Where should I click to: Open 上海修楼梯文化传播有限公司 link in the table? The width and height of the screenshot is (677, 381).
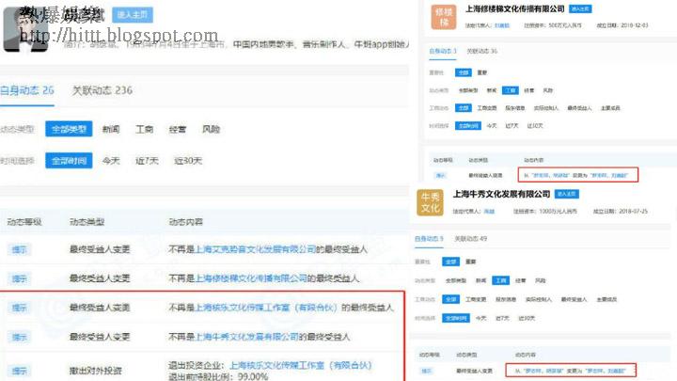pyautogui.click(x=251, y=278)
